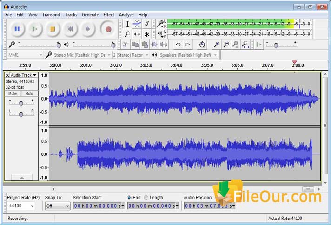Screen dimensions: 331x225
Task: Select the Selection (I-beam) tool
Action: 127,24
